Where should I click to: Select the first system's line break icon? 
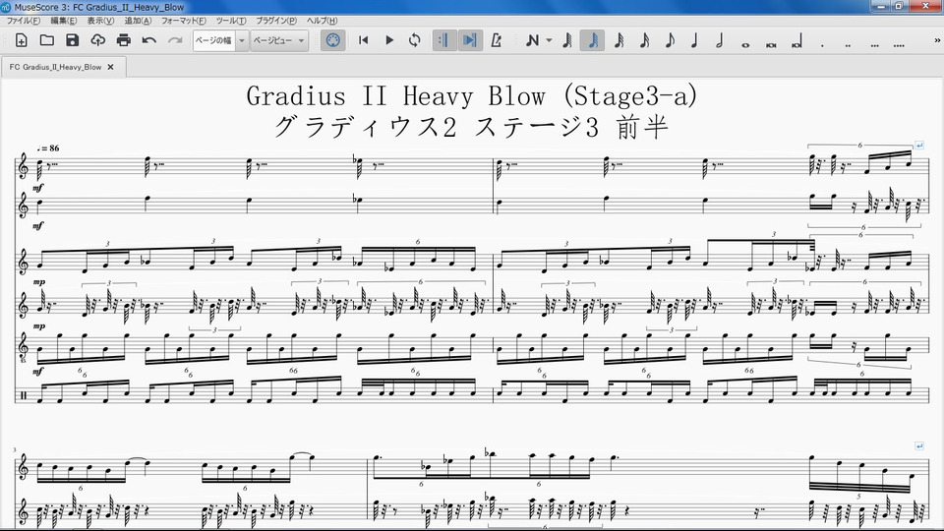click(x=919, y=146)
